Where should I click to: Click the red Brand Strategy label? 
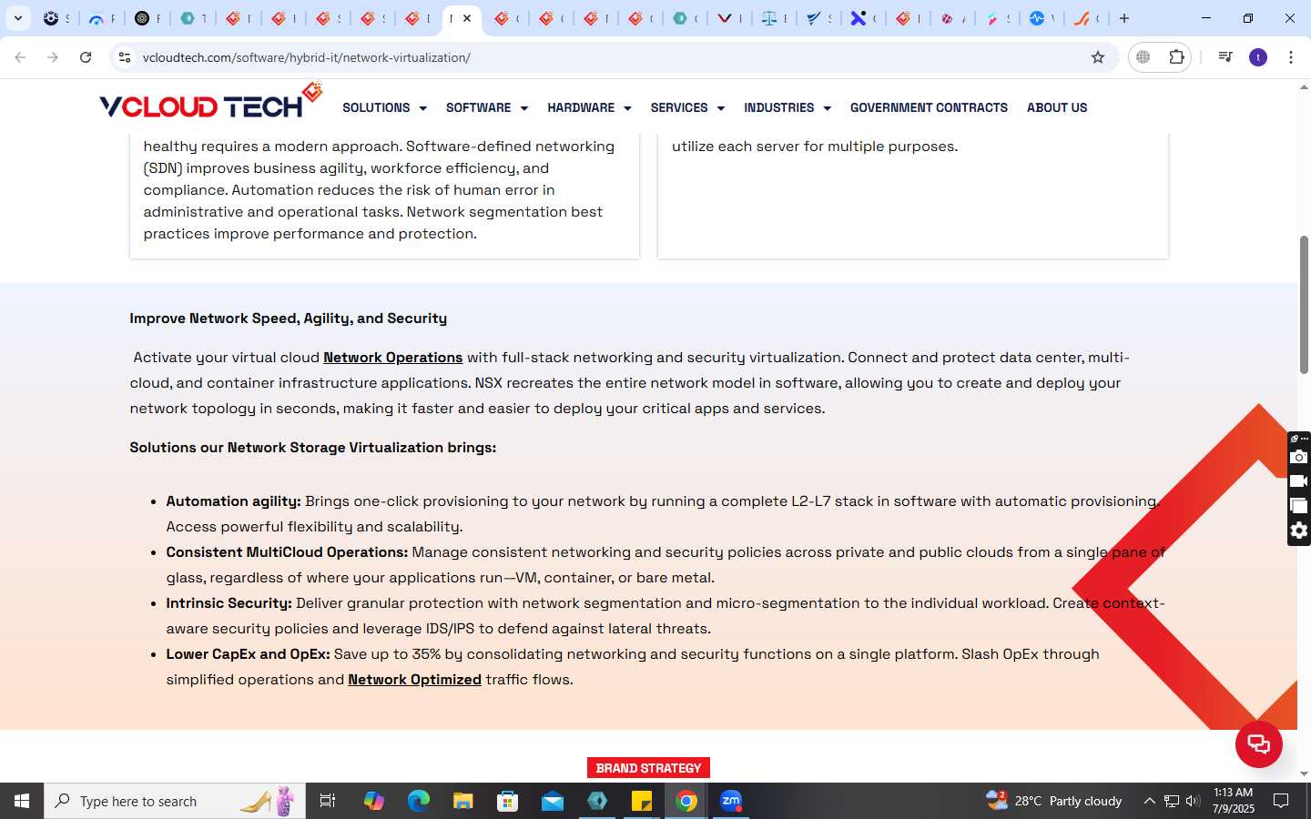[648, 768]
